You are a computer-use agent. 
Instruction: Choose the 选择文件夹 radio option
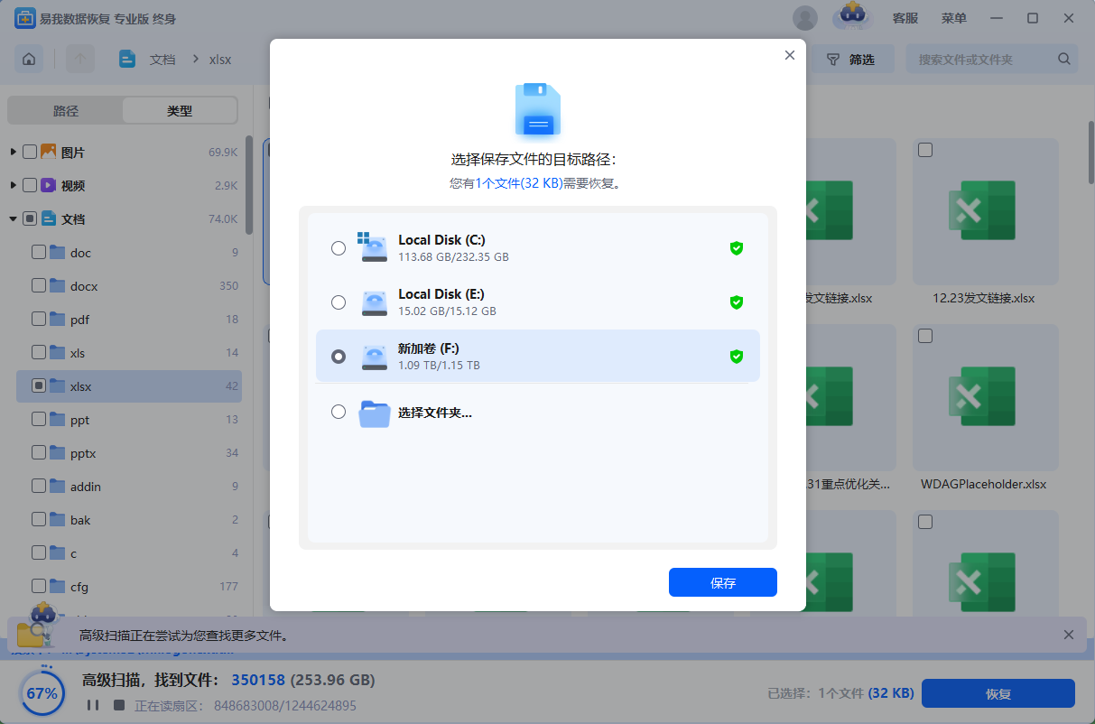pos(339,412)
